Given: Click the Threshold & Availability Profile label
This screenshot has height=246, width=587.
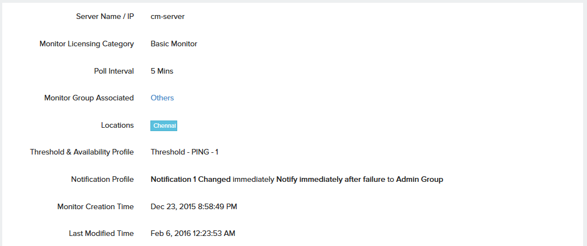Looking at the screenshot, I should click(82, 152).
